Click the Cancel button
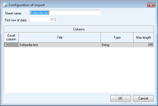The width and height of the screenshot is (158, 106). coord(143,98)
